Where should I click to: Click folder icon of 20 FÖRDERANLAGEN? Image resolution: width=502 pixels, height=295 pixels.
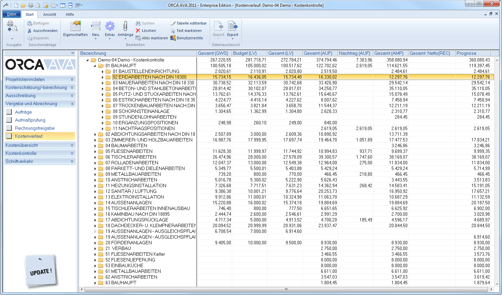click(101, 243)
